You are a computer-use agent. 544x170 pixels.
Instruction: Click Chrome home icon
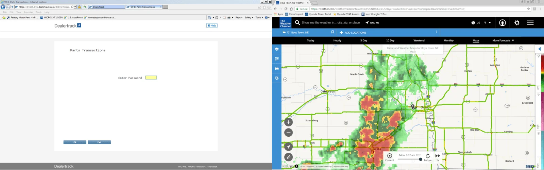(291, 9)
